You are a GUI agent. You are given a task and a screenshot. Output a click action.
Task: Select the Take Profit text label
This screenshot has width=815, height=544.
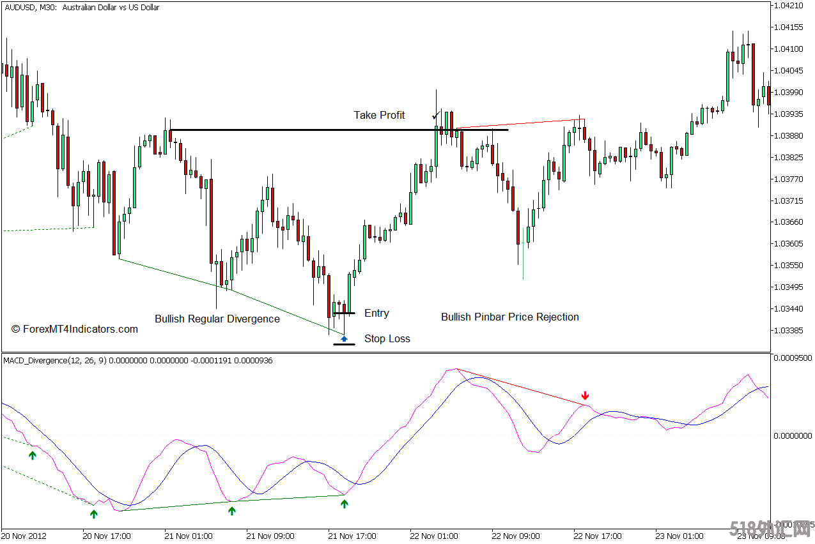pyautogui.click(x=379, y=115)
